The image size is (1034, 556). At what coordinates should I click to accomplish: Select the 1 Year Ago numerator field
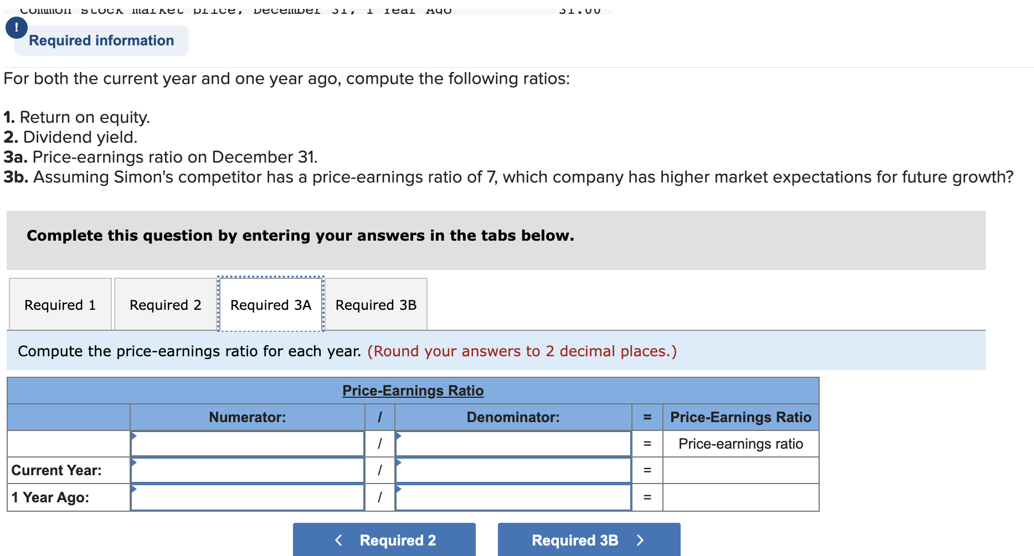pos(248,497)
